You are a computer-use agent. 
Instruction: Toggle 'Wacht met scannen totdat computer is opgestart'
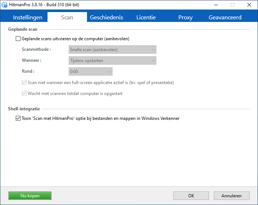(24, 94)
